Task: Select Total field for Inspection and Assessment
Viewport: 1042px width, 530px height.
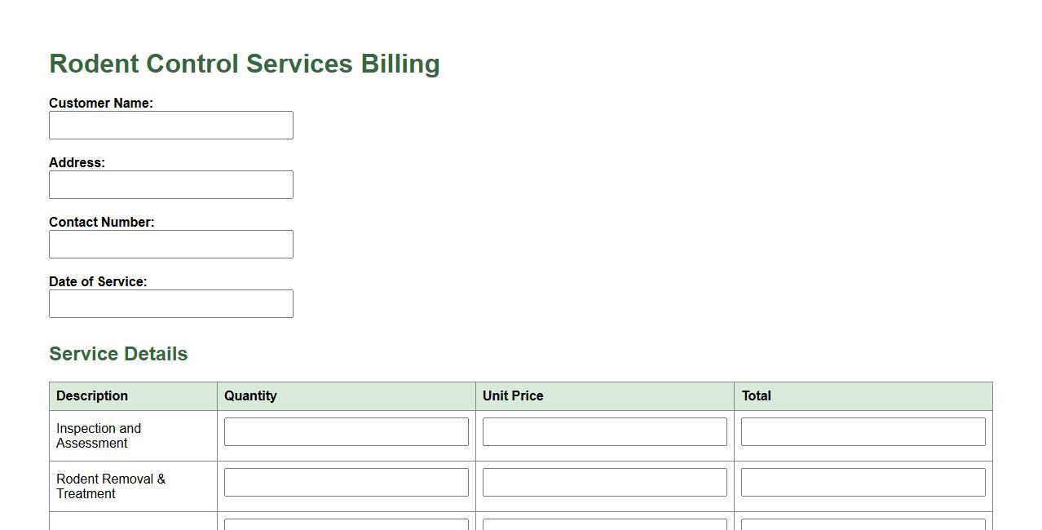Action: (x=863, y=432)
